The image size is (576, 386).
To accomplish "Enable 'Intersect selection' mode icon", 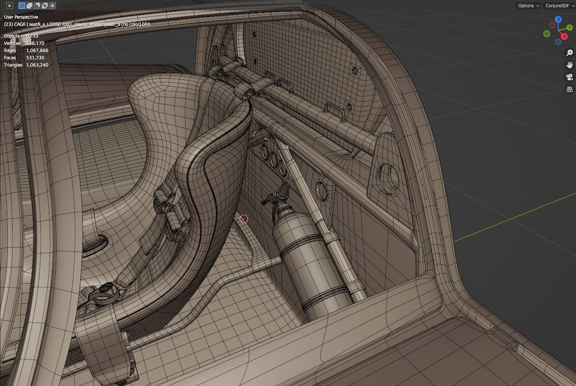I will (53, 6).
